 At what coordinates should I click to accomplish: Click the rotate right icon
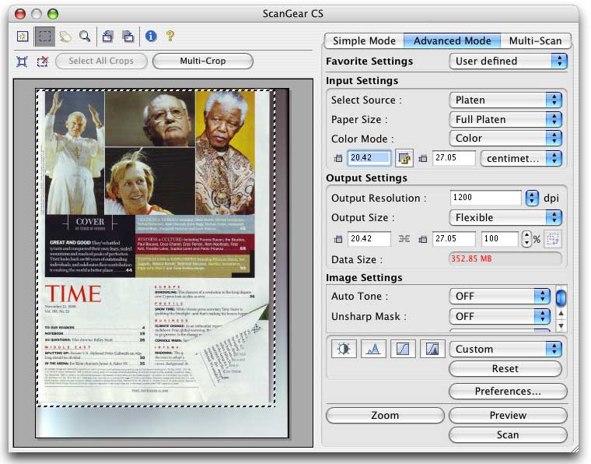[x=128, y=37]
